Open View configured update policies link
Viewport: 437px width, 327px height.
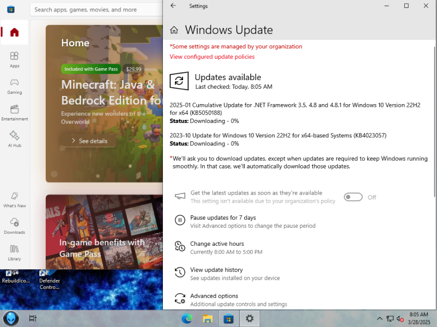click(212, 57)
